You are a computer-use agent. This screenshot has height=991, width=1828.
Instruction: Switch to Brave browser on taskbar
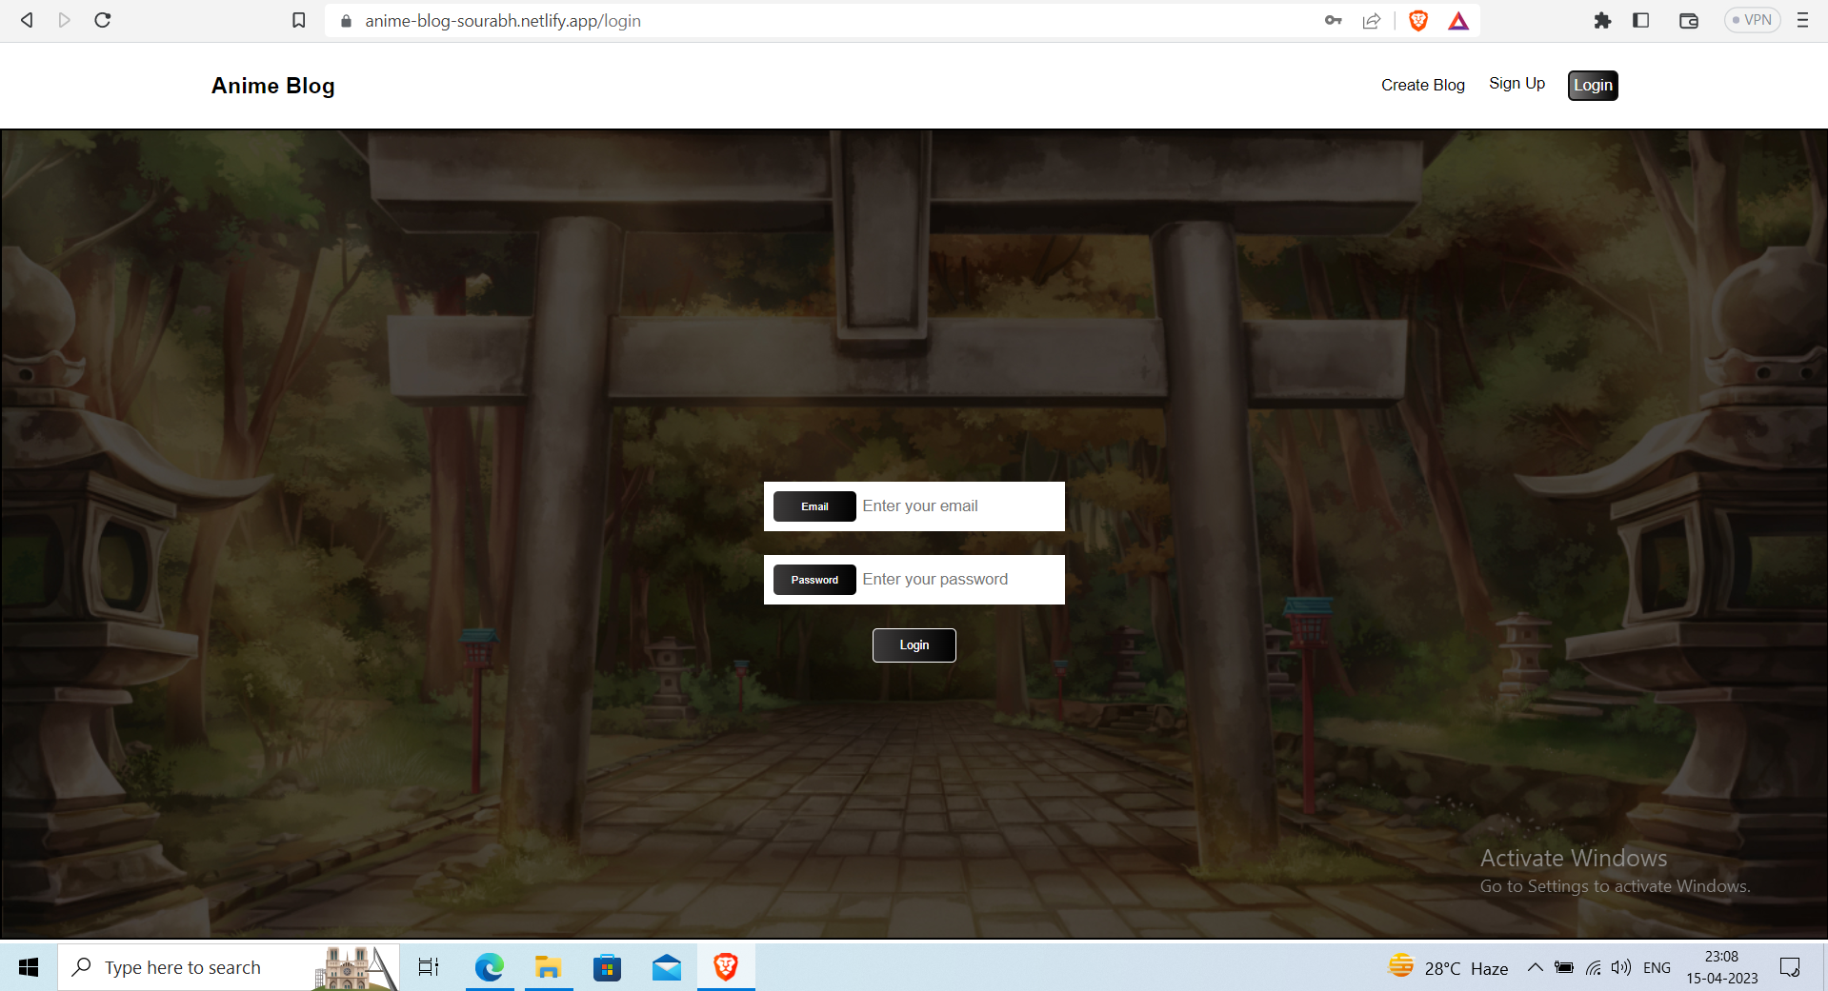(x=726, y=967)
